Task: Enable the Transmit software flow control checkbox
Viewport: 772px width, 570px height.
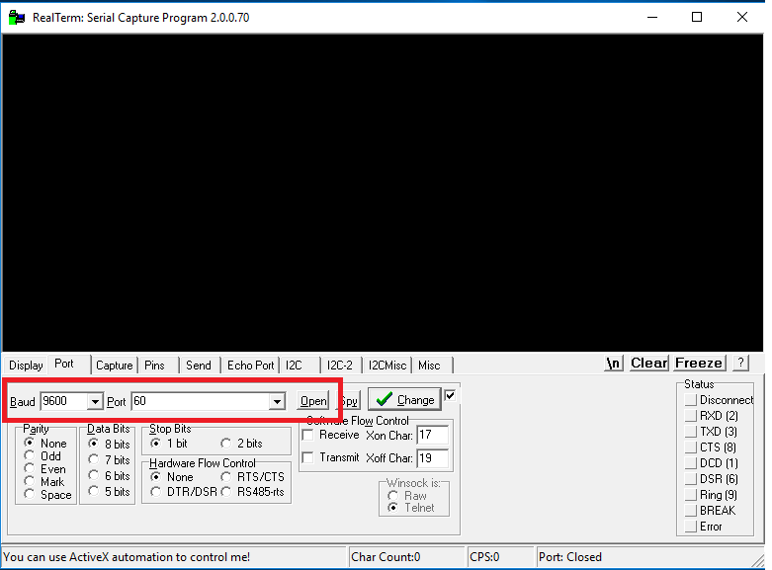Action: coord(308,457)
